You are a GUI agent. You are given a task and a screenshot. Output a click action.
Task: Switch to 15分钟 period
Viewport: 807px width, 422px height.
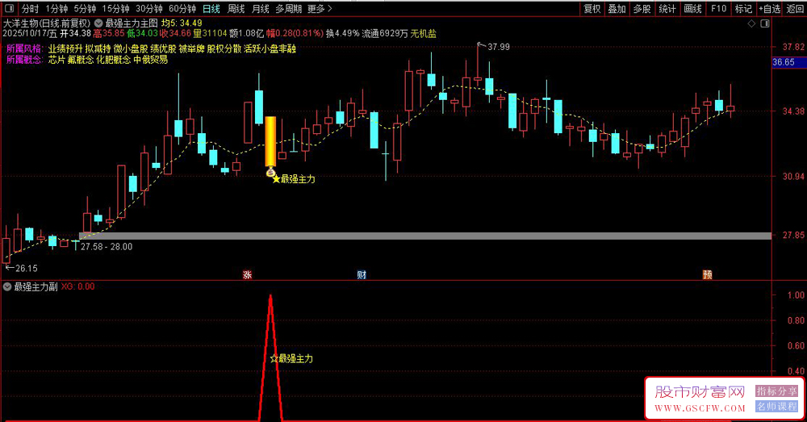point(115,8)
